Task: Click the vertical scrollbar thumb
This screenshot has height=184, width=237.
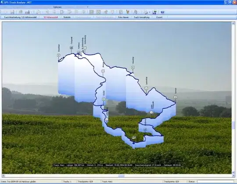Action: [233, 125]
